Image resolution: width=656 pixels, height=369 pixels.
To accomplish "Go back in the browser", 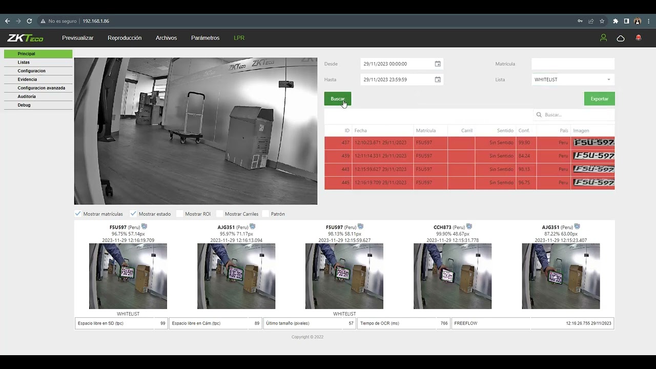I will 7,21.
